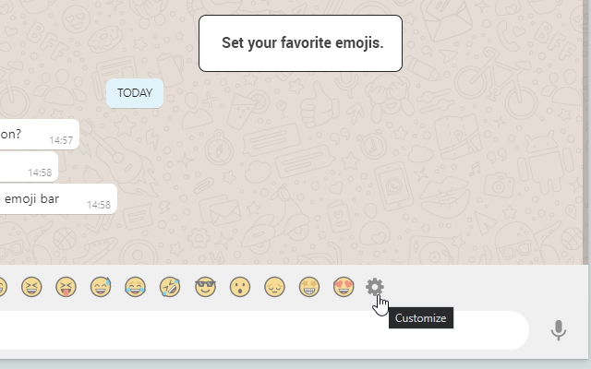The width and height of the screenshot is (591, 369).
Task: Pick the pensive closed-eyes emoji
Action: (274, 288)
